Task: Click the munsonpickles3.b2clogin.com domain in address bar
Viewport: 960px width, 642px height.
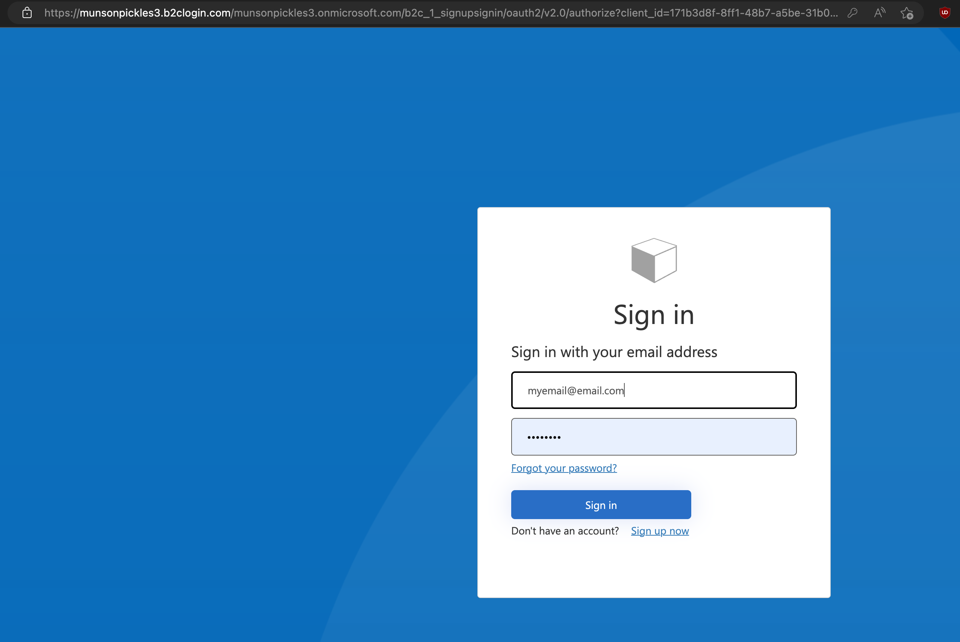Action: point(155,13)
